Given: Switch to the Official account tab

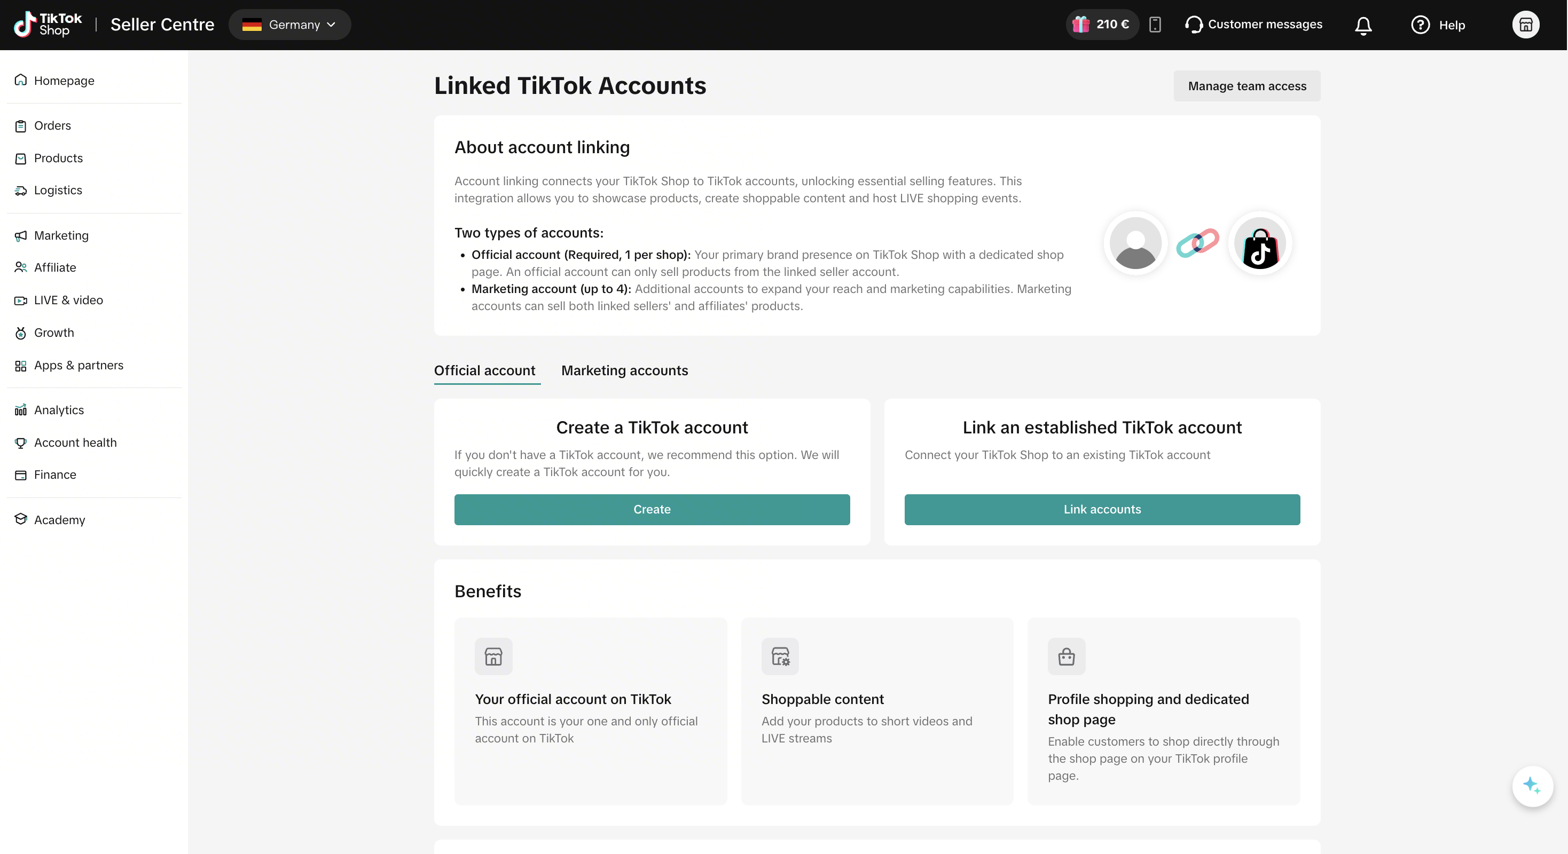Looking at the screenshot, I should [484, 370].
